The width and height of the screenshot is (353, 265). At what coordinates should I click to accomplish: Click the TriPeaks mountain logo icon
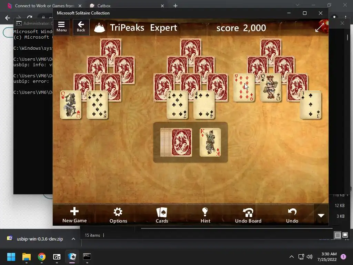click(99, 28)
